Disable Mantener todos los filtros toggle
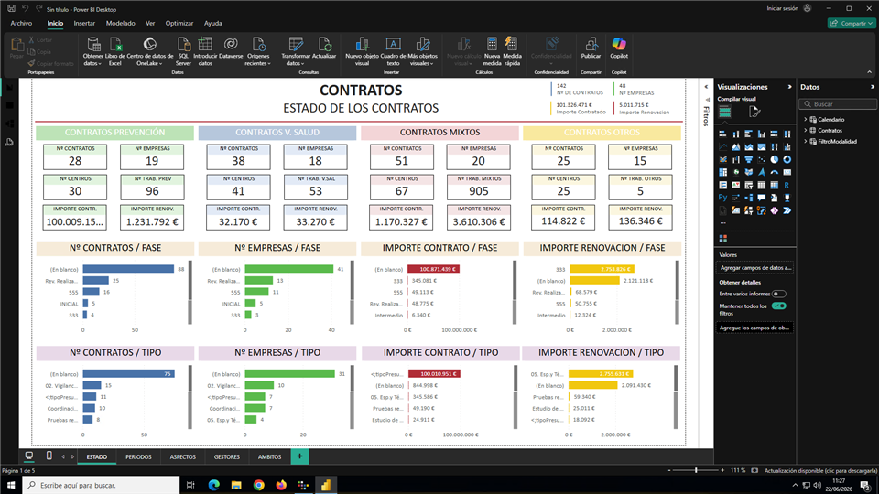This screenshot has width=879, height=494. coord(778,306)
